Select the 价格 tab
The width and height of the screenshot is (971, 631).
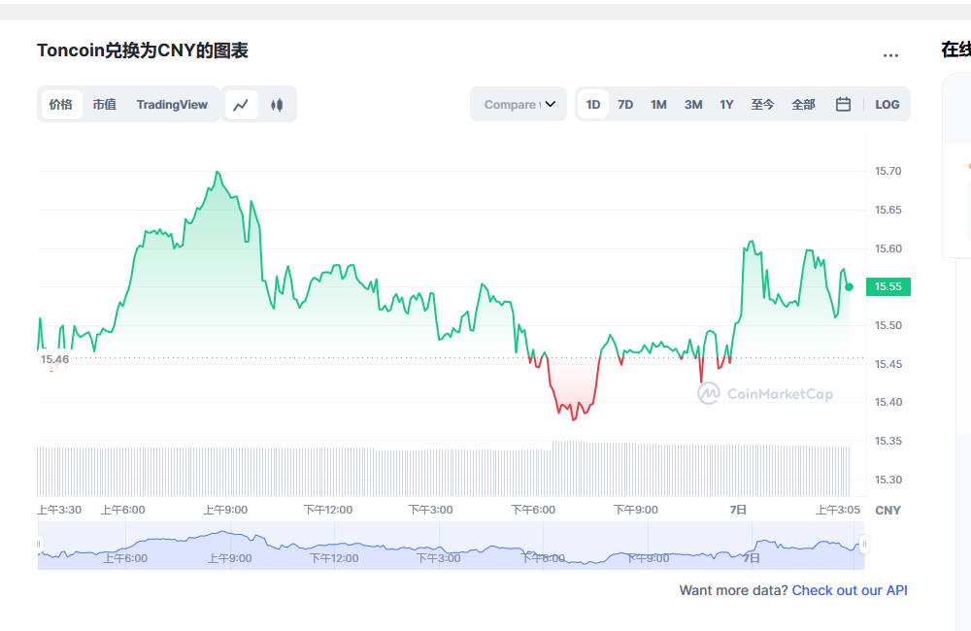60,104
